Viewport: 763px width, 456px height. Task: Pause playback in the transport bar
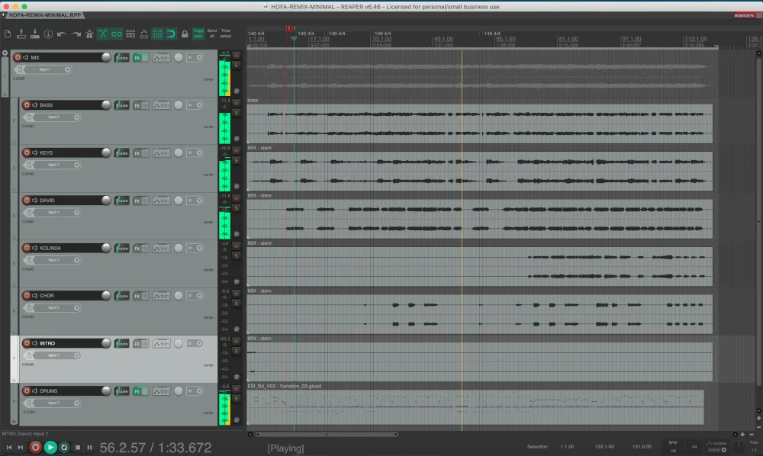[89, 448]
